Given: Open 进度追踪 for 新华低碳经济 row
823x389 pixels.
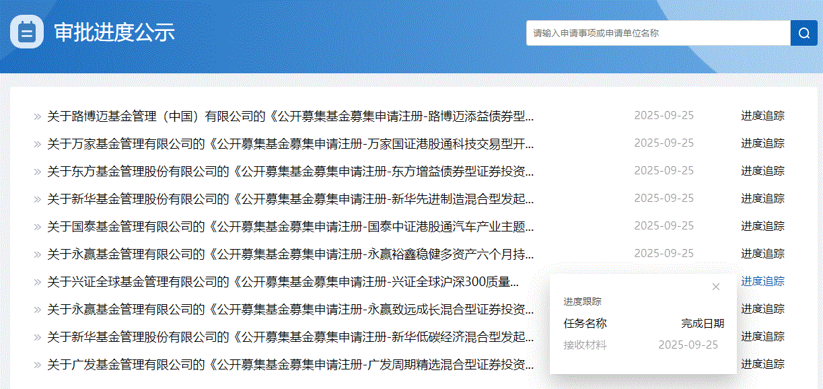Looking at the screenshot, I should [762, 337].
